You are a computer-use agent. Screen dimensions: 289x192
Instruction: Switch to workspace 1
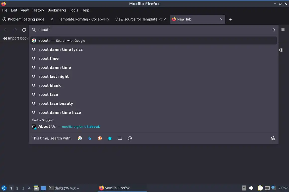(x=11, y=188)
